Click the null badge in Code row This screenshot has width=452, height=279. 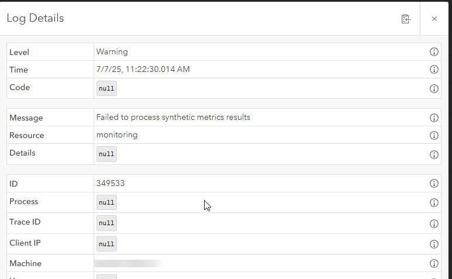coord(106,88)
